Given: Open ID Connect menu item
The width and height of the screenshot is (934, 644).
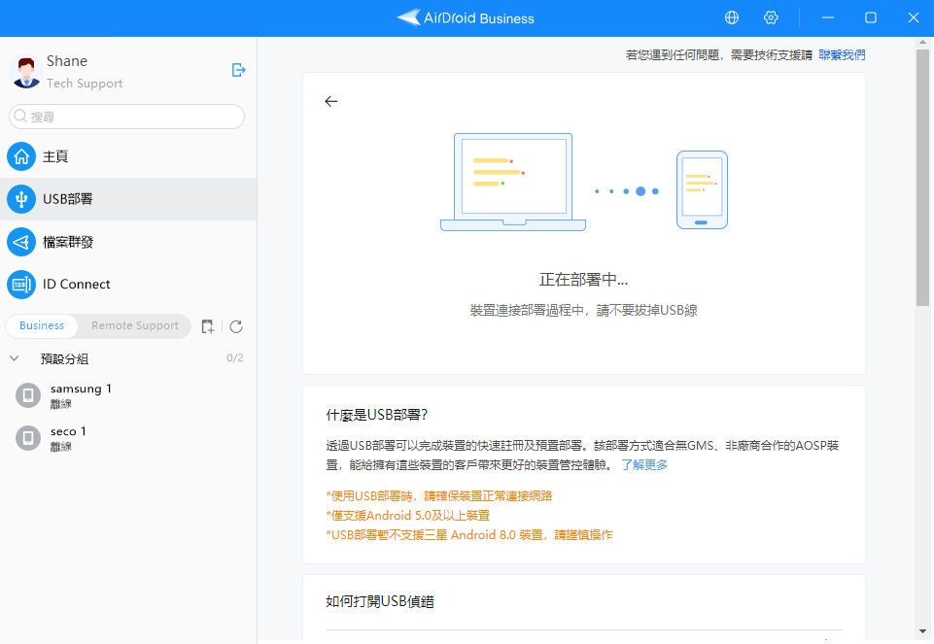Looking at the screenshot, I should click(x=128, y=285).
